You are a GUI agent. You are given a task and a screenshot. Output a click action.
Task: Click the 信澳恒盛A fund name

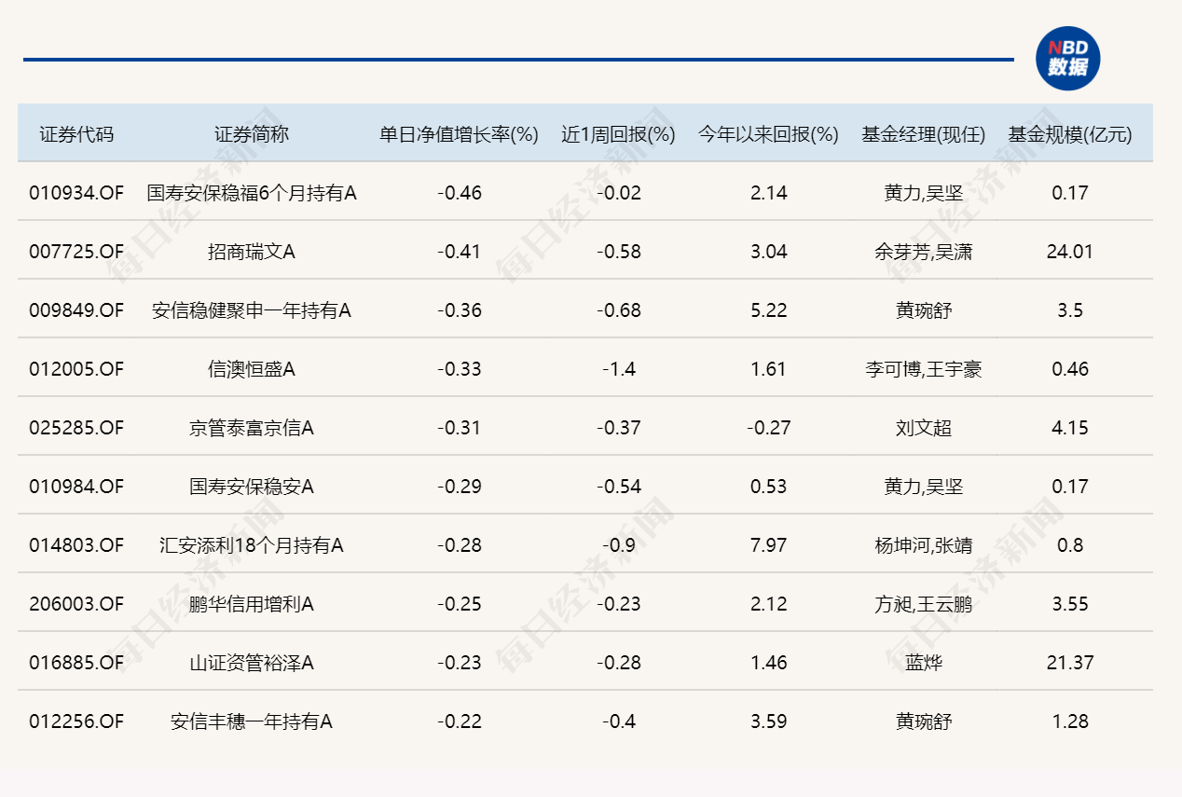coord(251,369)
